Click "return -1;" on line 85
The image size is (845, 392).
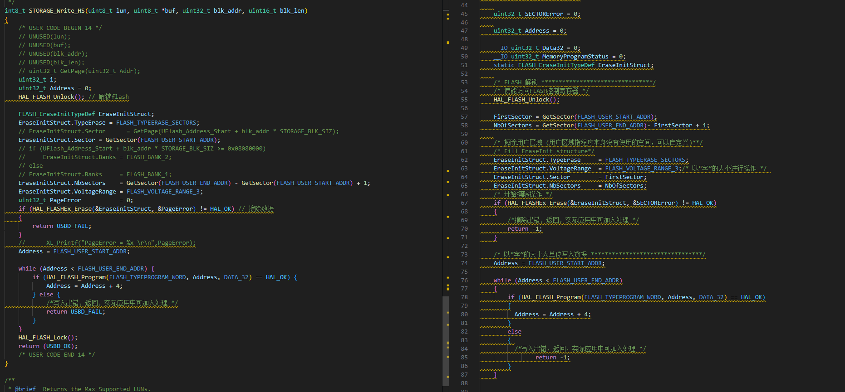(552, 357)
